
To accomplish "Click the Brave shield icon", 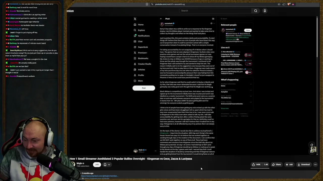I will [x=289, y=4].
